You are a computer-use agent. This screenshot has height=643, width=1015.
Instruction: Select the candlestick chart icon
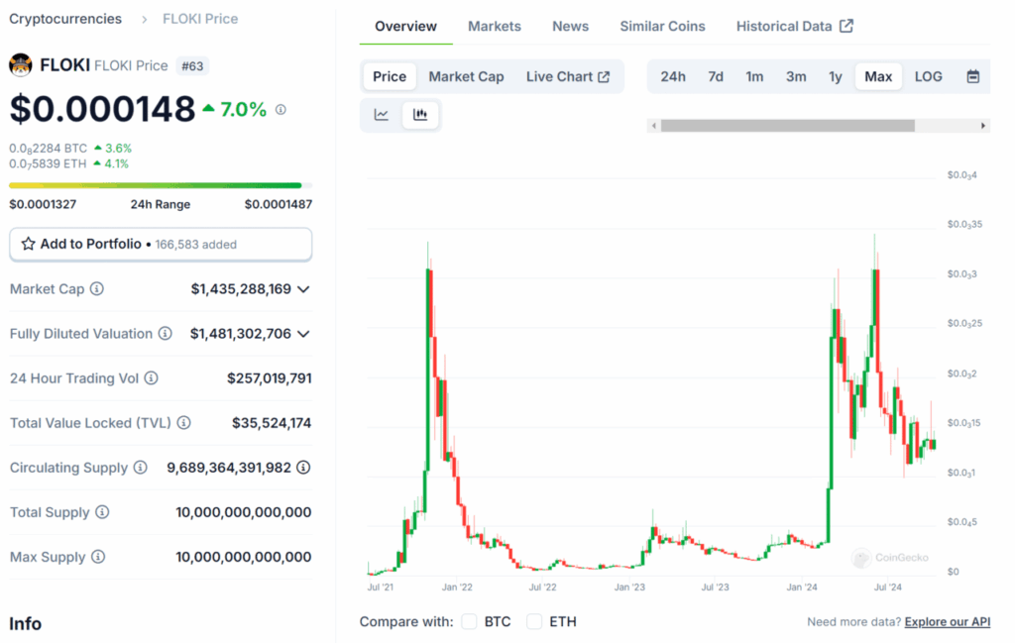[420, 114]
